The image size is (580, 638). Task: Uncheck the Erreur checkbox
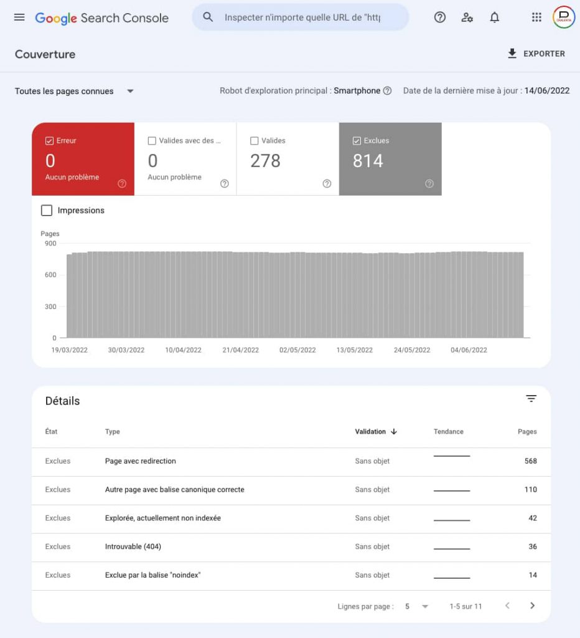click(x=50, y=141)
